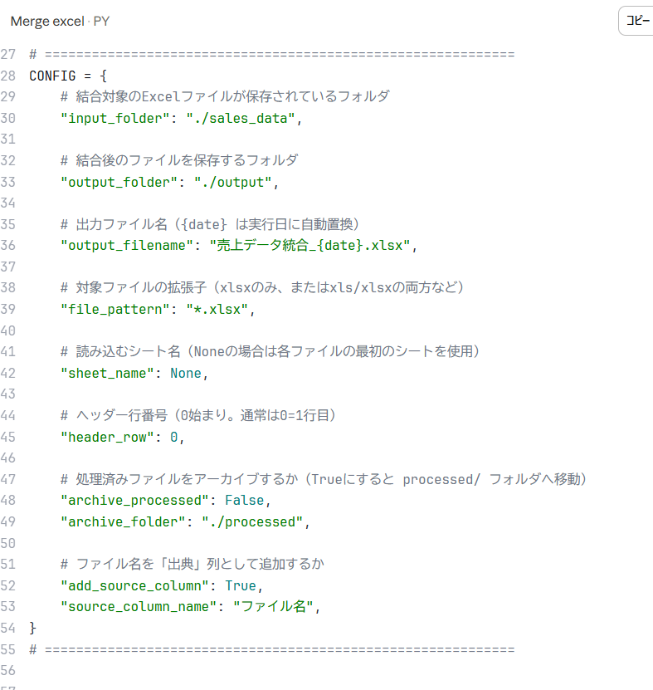Click the "header_row" key

(x=107, y=437)
